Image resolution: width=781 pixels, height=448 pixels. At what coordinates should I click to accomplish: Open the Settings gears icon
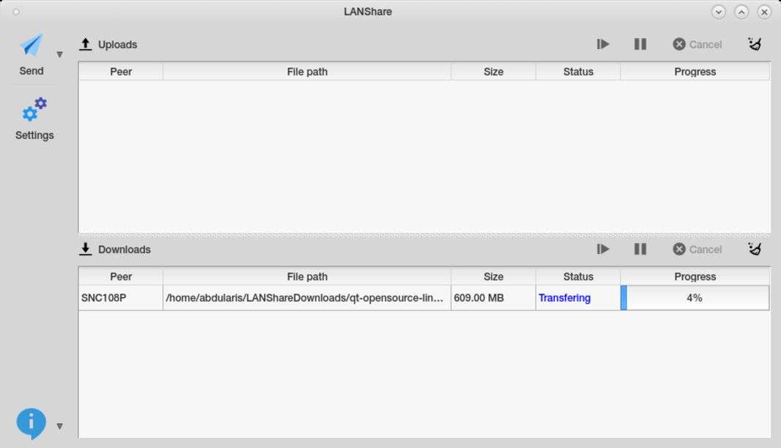click(34, 110)
